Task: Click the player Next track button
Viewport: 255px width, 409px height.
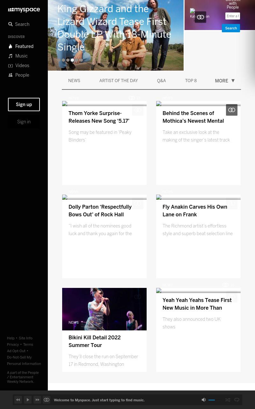Action: coord(37,400)
